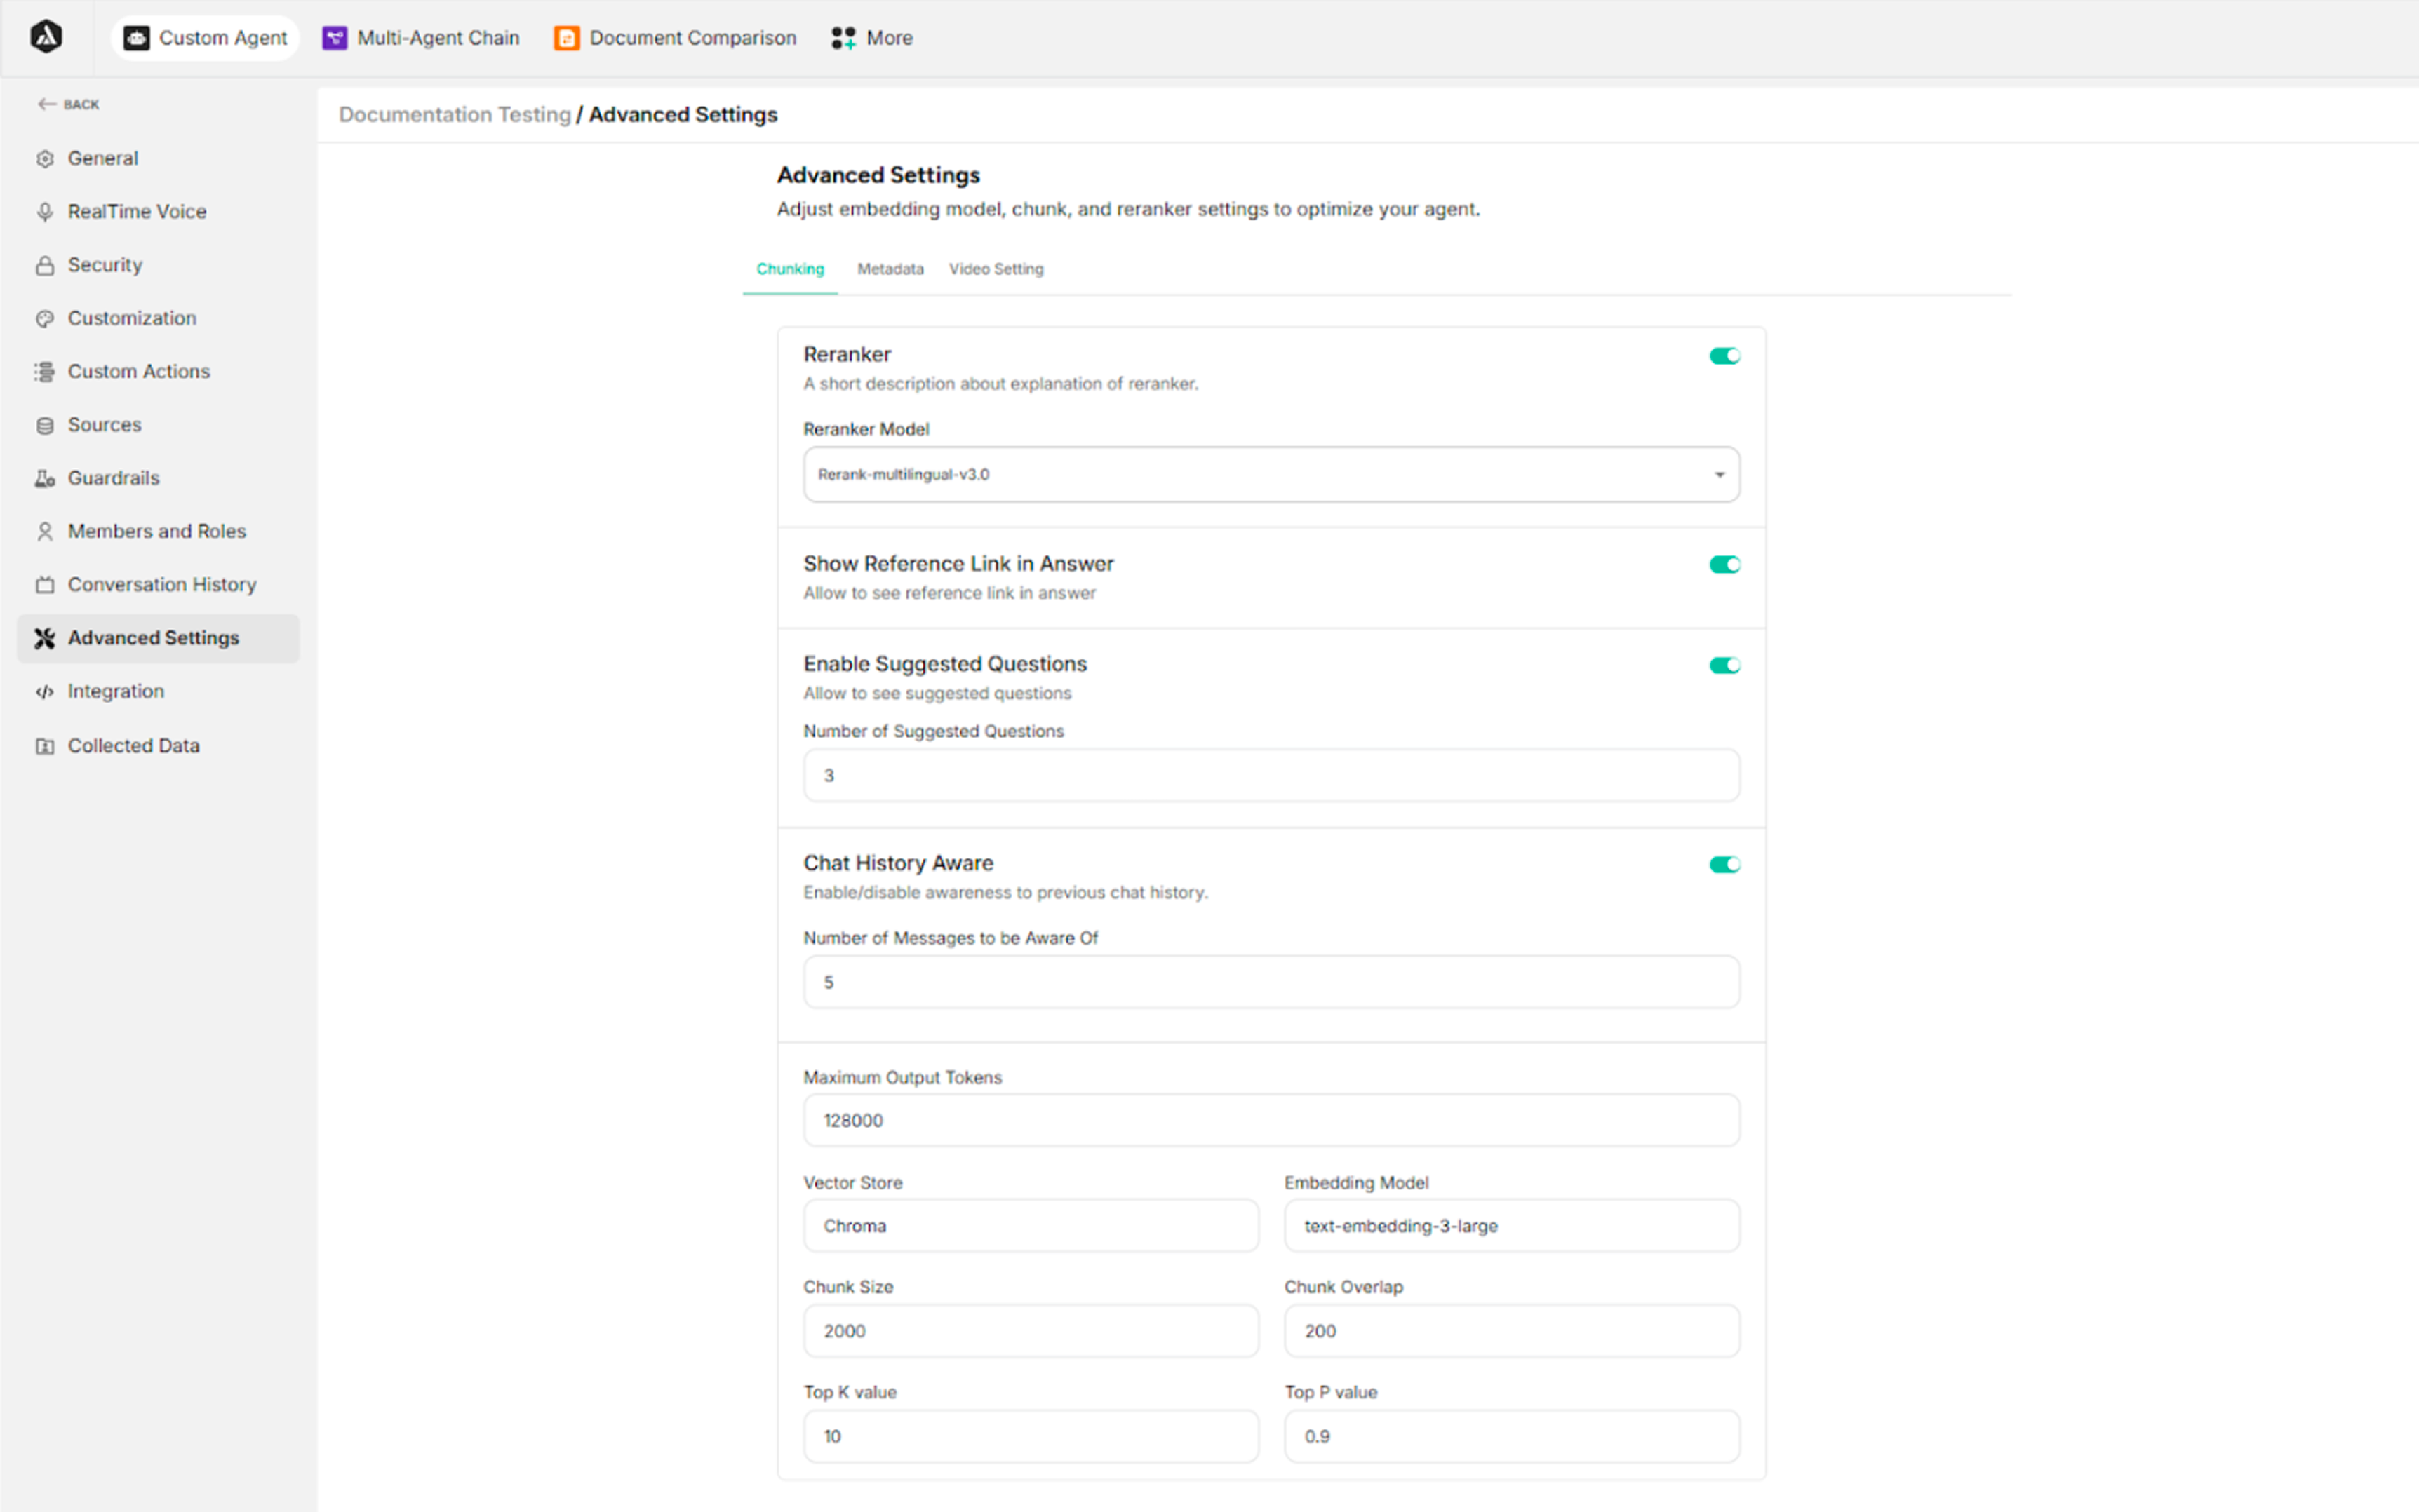The image size is (2419, 1512).
Task: Select the Document Comparison icon
Action: [x=566, y=38]
